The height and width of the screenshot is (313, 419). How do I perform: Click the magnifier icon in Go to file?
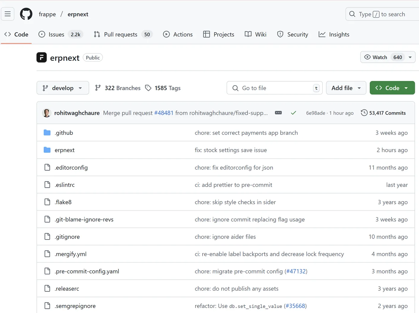pyautogui.click(x=236, y=88)
